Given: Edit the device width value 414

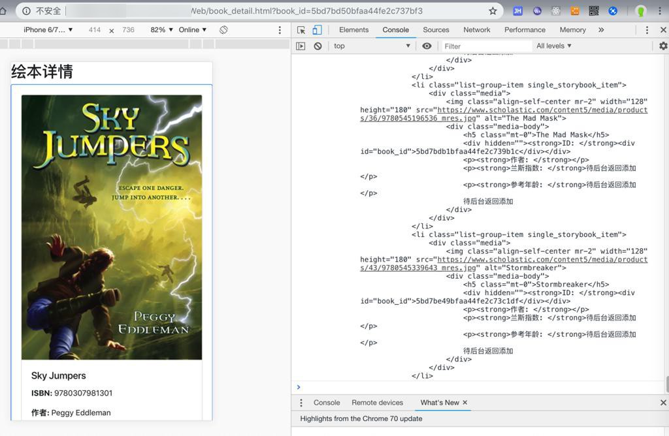Looking at the screenshot, I should click(x=95, y=30).
